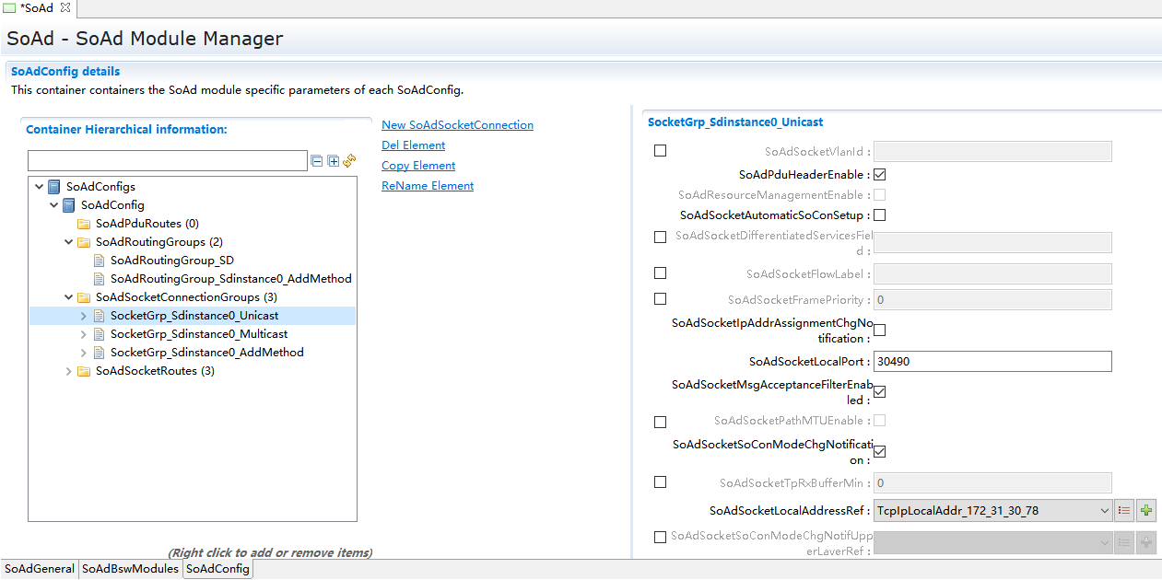Click SoAdRoutingGroup_SD document icon
1162x580 pixels.
[x=99, y=261]
